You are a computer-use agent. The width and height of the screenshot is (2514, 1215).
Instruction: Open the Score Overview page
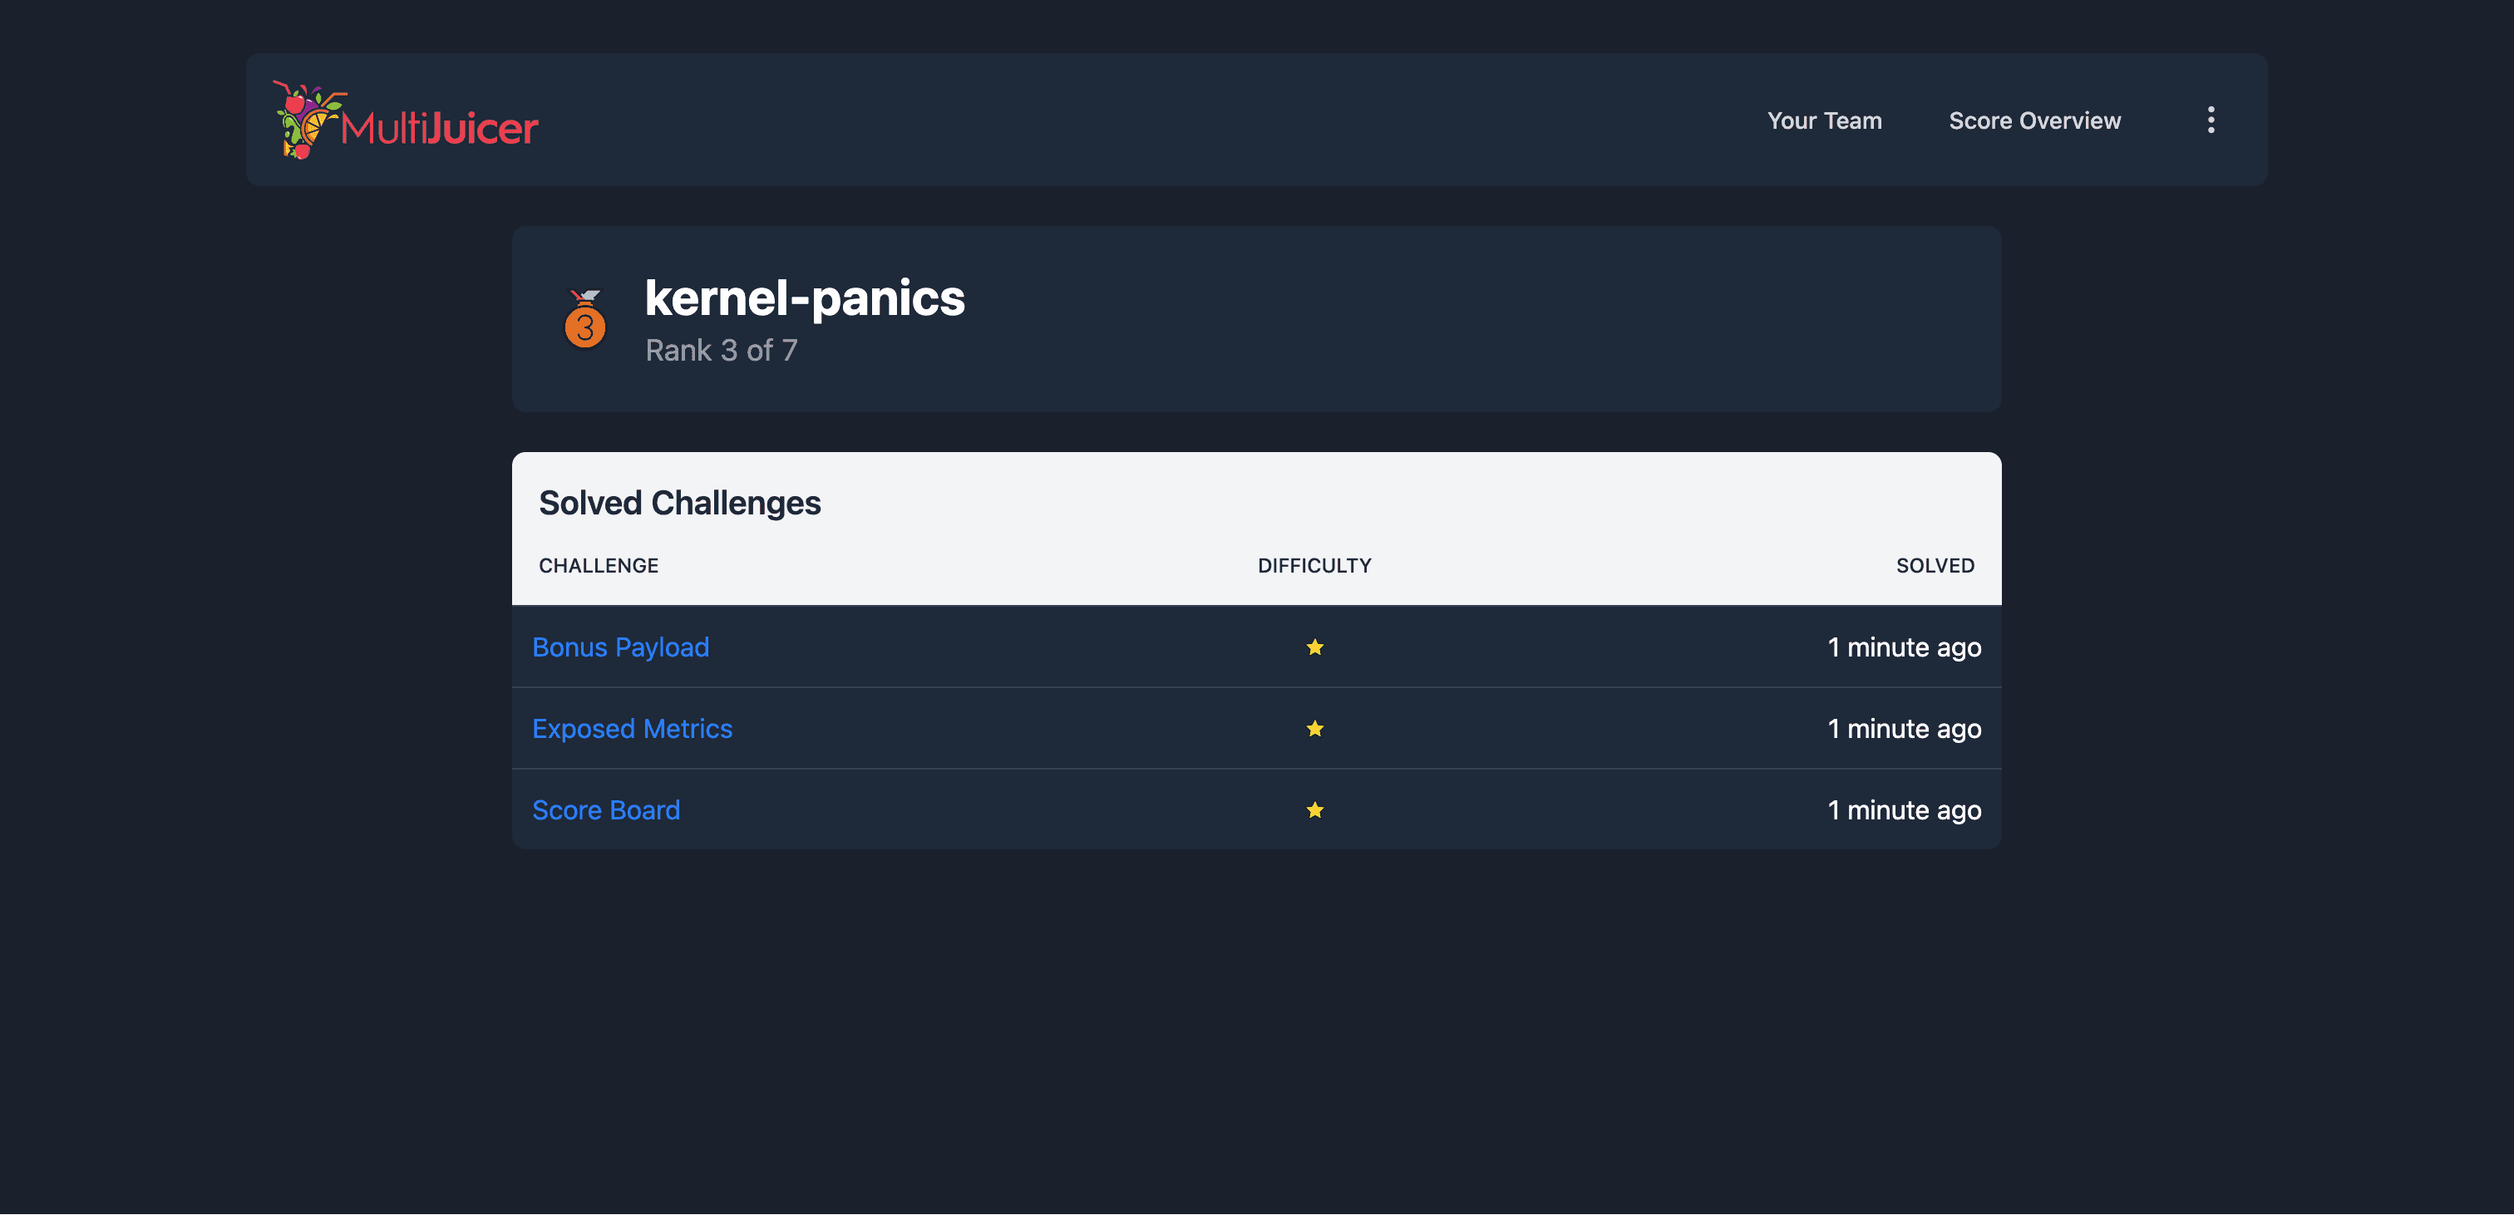point(2033,120)
